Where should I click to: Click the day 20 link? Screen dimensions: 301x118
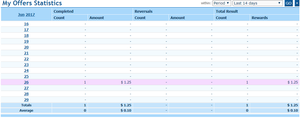26,47
